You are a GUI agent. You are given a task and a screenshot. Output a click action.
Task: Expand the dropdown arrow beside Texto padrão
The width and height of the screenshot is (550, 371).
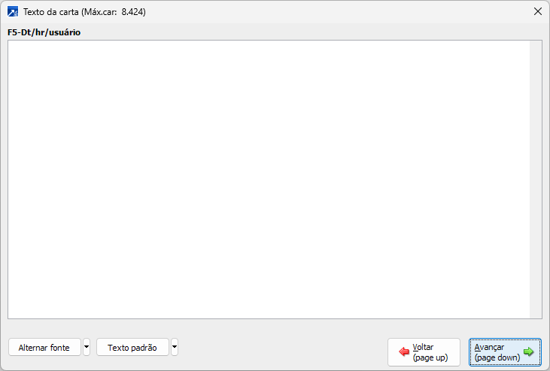[x=175, y=347]
